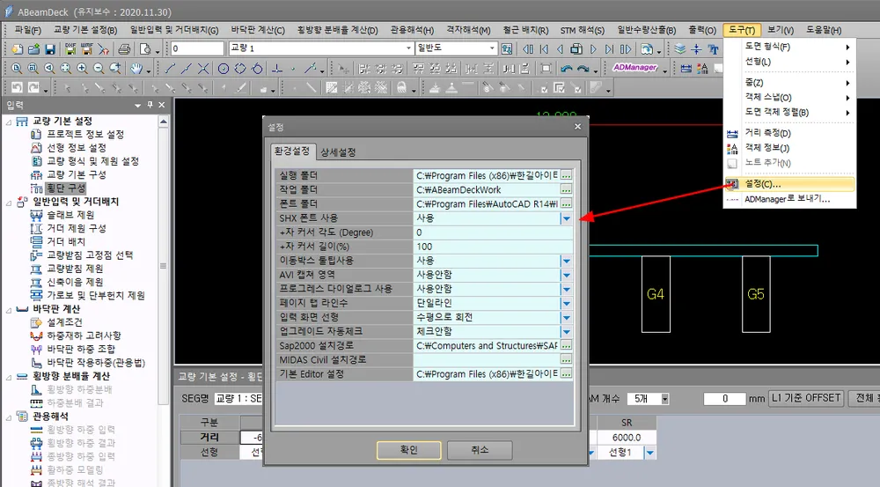880x487 pixels.
Task: Select 슬래브 제원 in the tree
Action: (x=70, y=215)
